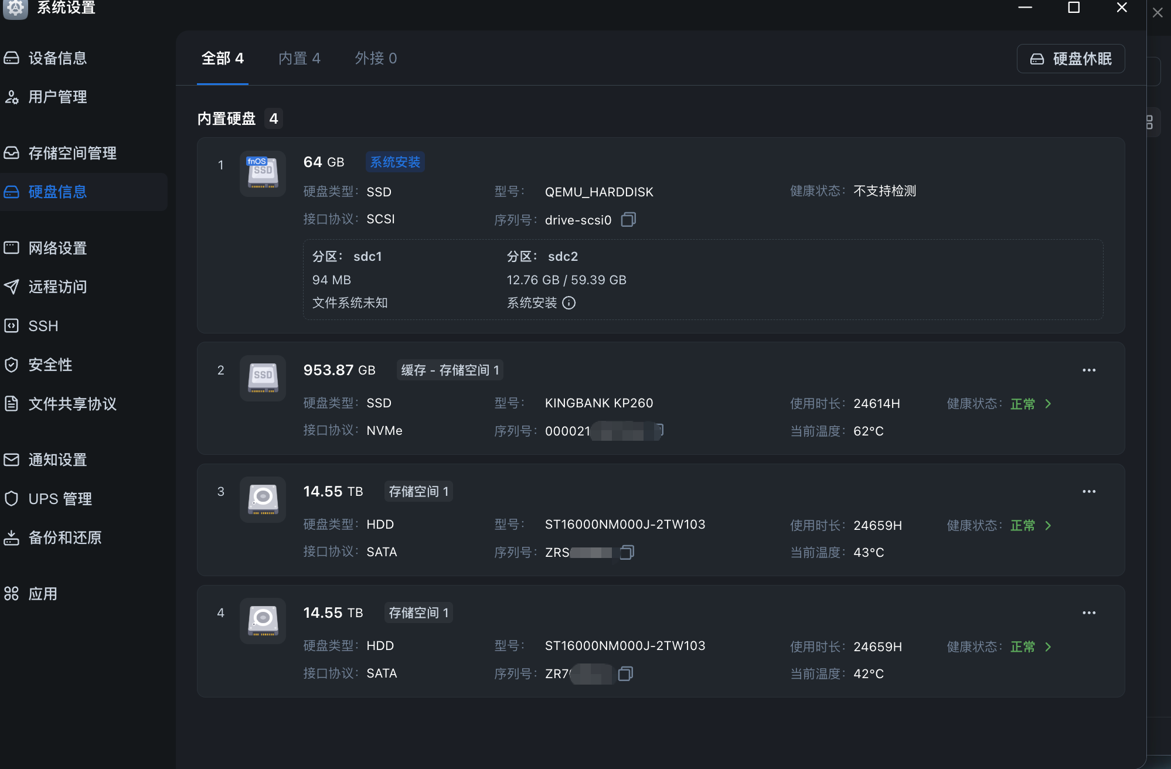The image size is (1171, 769).
Task: Switch to the 内置 4 tab
Action: coord(299,59)
